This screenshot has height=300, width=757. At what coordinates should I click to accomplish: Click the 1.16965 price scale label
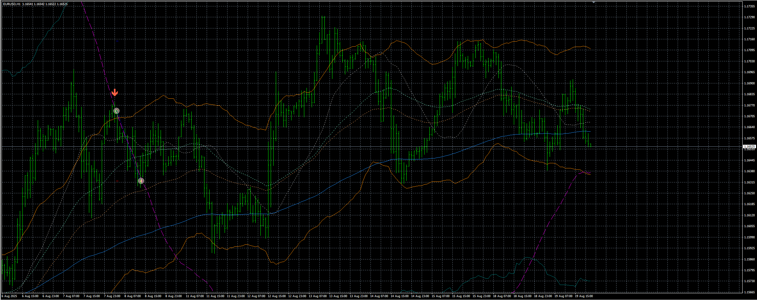749,72
